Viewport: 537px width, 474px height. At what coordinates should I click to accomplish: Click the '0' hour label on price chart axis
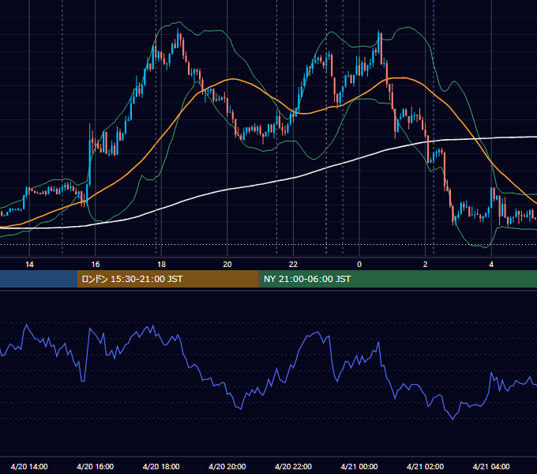pos(359,265)
